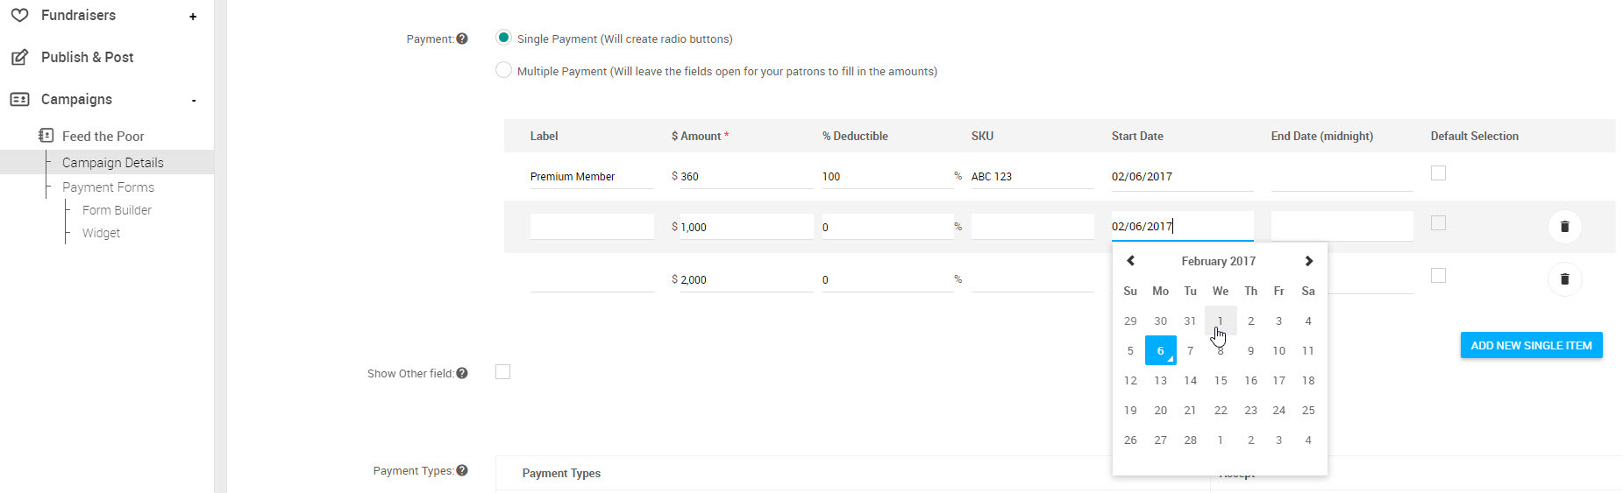The width and height of the screenshot is (1623, 493).
Task: Collapse the Campaigns section with minus
Action: coord(194,101)
